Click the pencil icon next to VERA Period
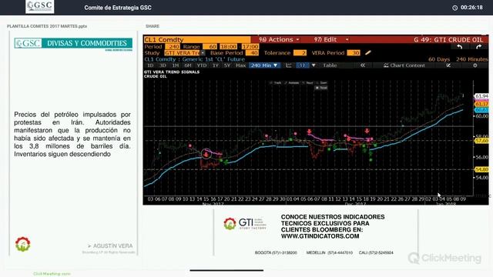The width and height of the screenshot is (493, 277). [x=368, y=53]
